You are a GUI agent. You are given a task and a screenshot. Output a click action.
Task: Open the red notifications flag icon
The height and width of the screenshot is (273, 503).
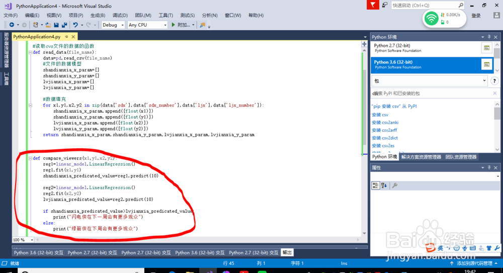(373, 5)
